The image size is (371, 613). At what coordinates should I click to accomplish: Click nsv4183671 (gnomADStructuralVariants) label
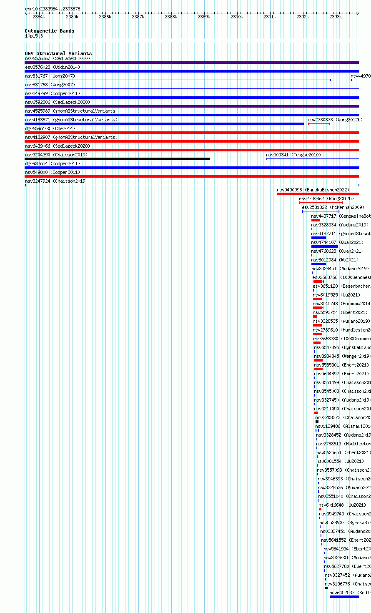click(x=71, y=120)
